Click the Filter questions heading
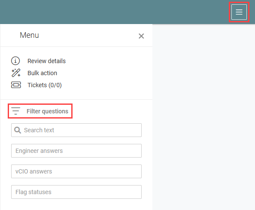Image resolution: width=255 pixels, height=210 pixels. (x=47, y=111)
